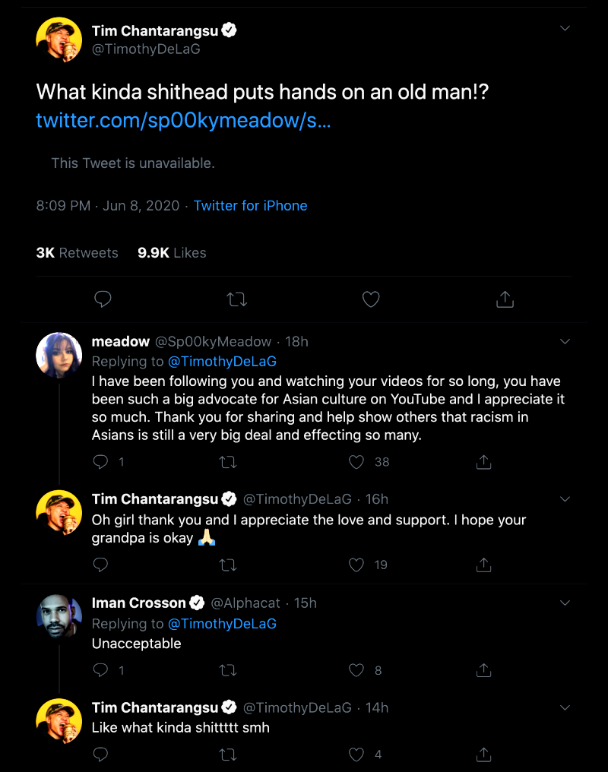
Task: Retweet the main 'old man' tweet
Action: [237, 300]
